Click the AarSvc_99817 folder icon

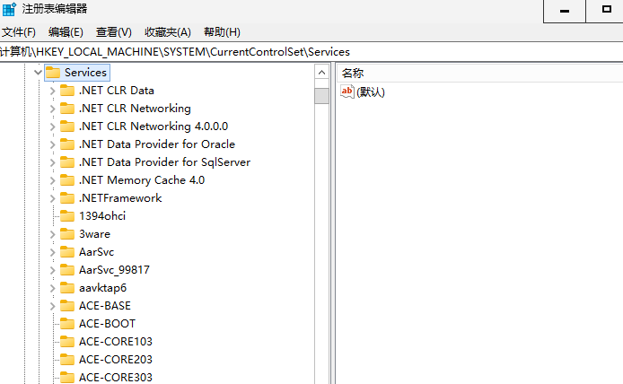[67, 270]
